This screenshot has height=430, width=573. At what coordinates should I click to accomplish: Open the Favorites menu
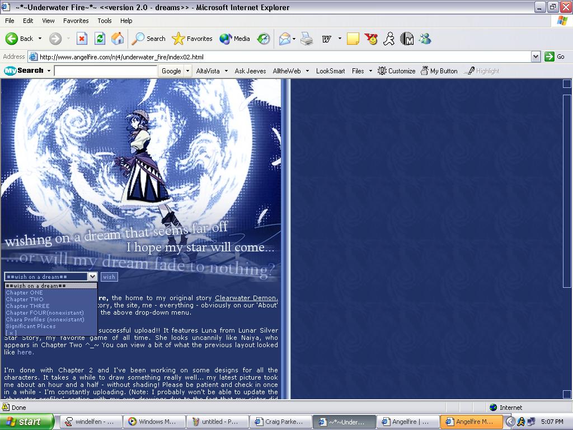click(x=76, y=21)
